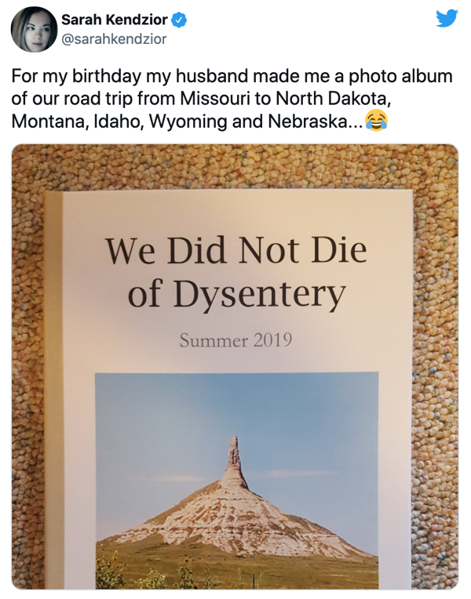Image resolution: width=471 pixels, height=599 pixels.
Task: Visit the @sarahkendzior handle link
Action: click(x=114, y=37)
